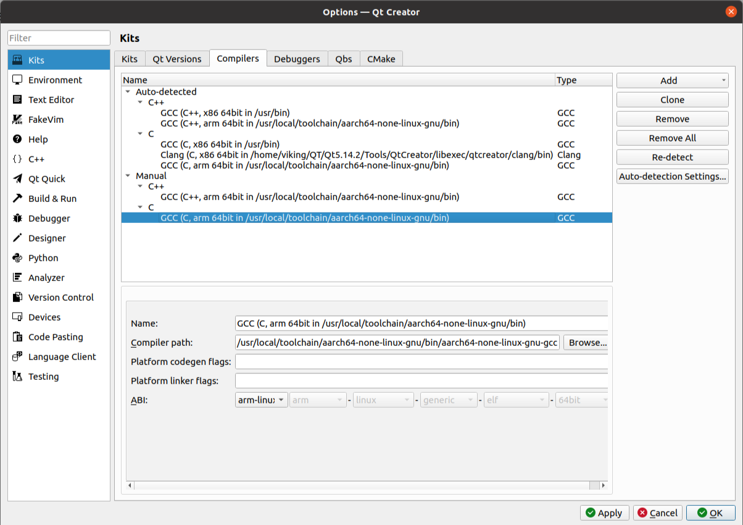Open the Text Editor icon
Screen dimensions: 743x525
click(17, 99)
